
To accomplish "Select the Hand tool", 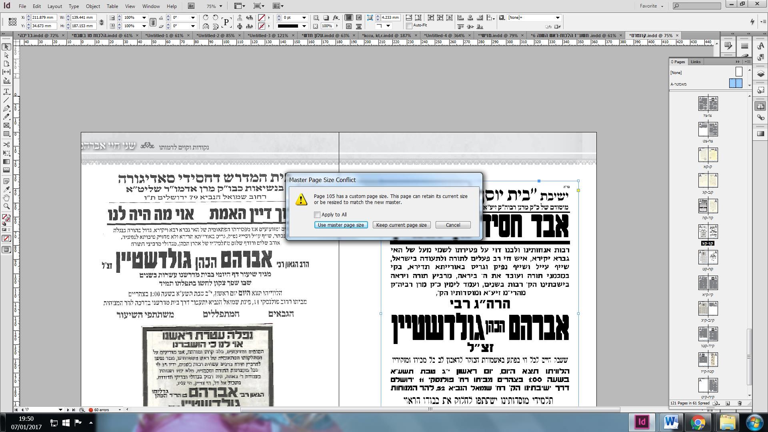I will pos(6,198).
